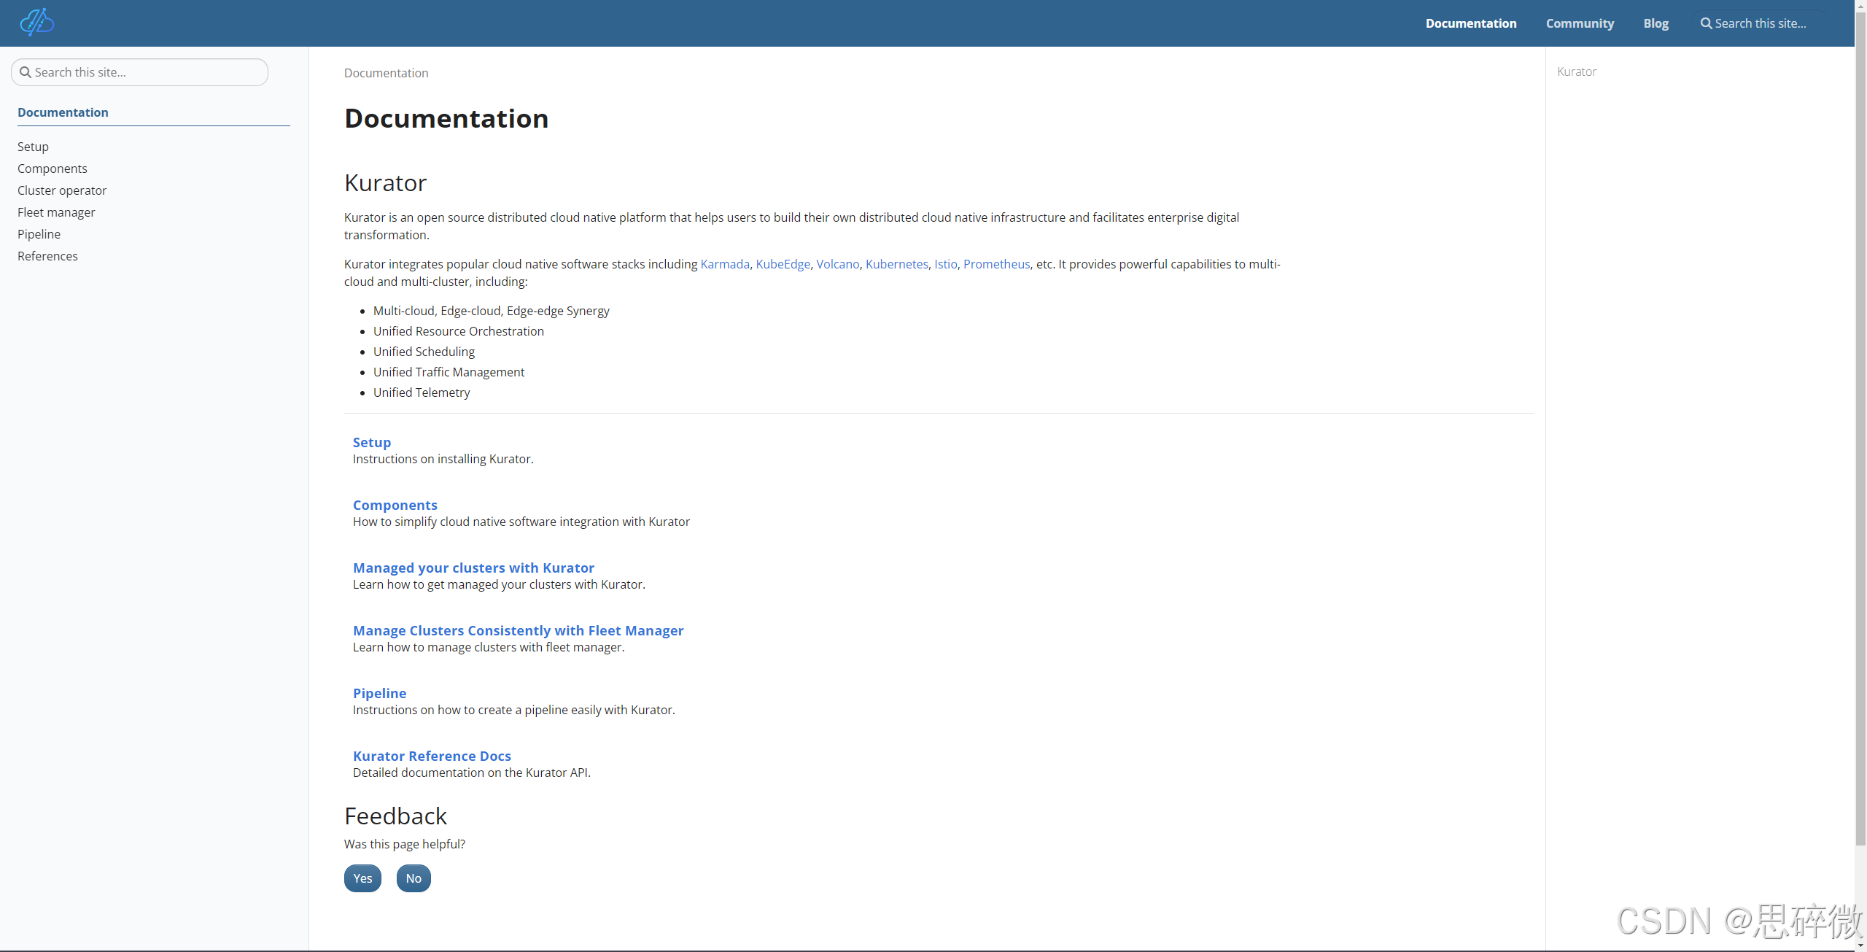
Task: Open Manage Clusters Consistently with Fleet Manager
Action: tap(518, 630)
